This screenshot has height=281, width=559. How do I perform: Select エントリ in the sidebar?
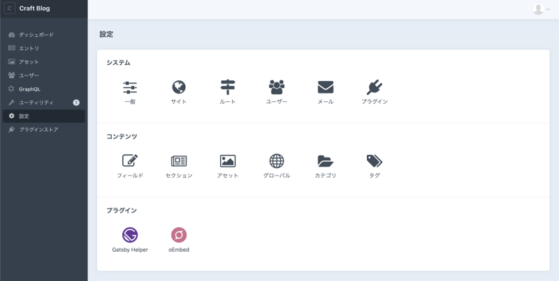[x=29, y=48]
